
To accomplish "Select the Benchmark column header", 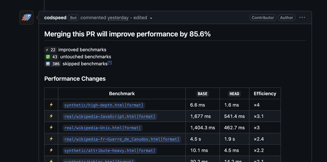I will pyautogui.click(x=122, y=94).
